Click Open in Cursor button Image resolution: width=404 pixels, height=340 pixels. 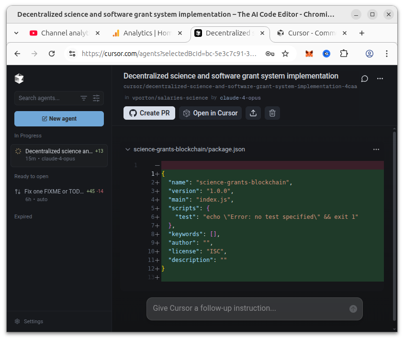[x=210, y=113]
